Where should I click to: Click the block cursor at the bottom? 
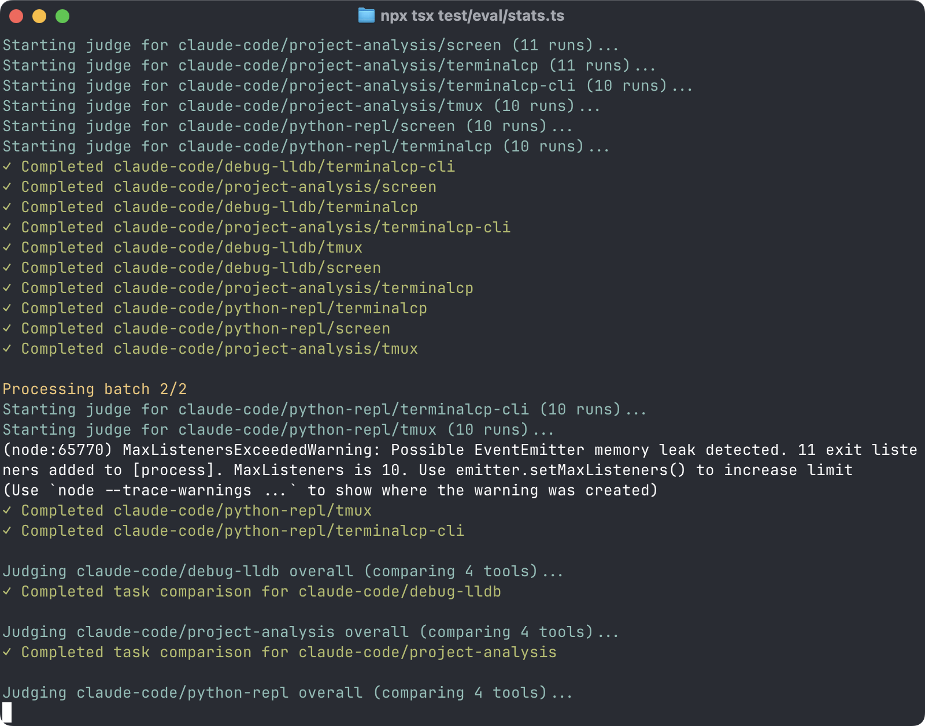coord(7,713)
